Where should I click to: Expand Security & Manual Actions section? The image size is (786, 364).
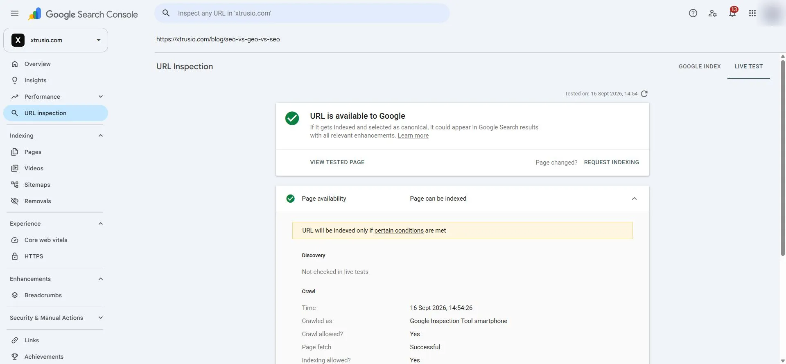click(x=101, y=318)
